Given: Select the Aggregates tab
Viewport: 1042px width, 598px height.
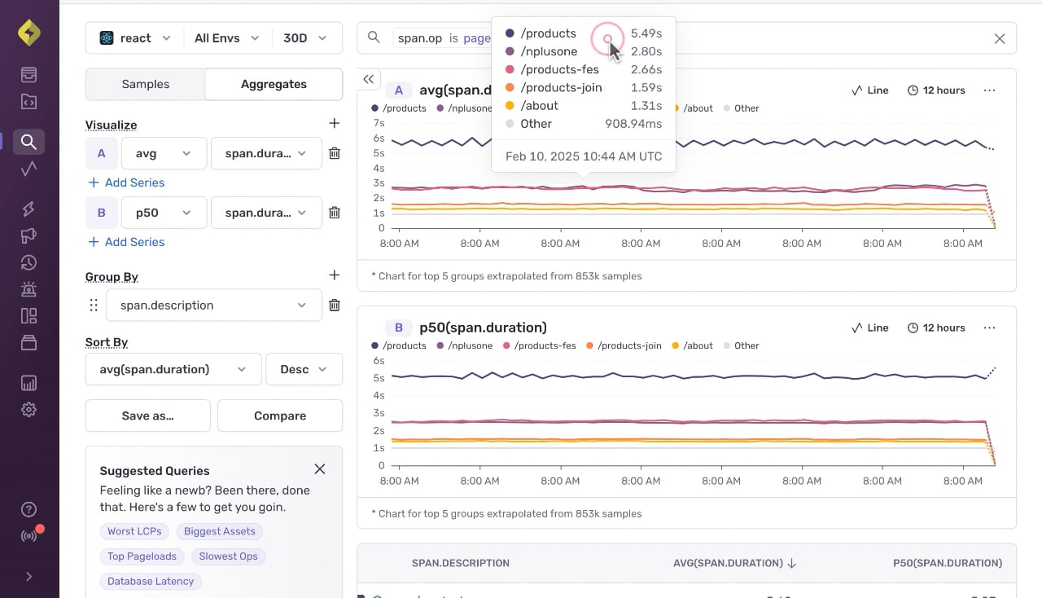Looking at the screenshot, I should tap(274, 84).
